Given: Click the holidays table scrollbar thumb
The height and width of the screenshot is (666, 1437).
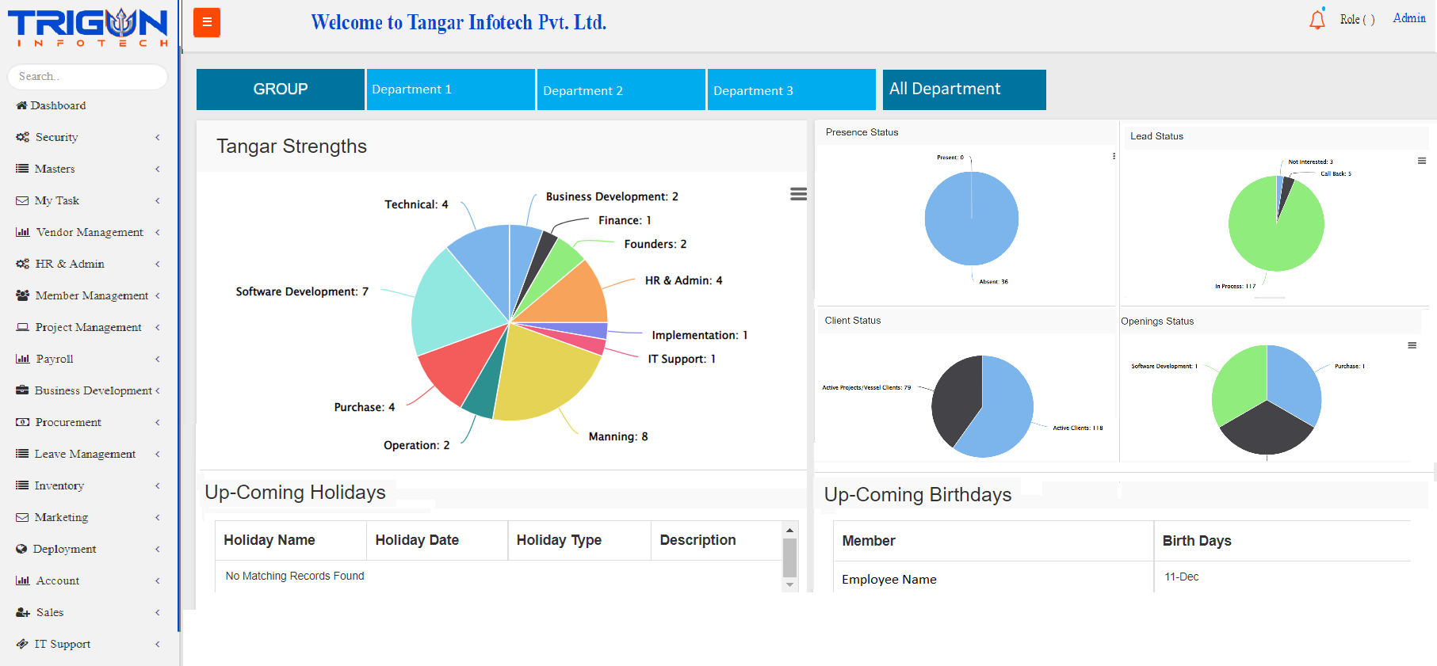Looking at the screenshot, I should (789, 558).
